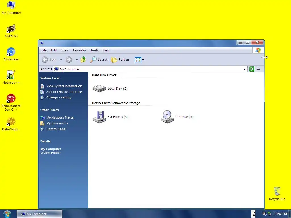Image resolution: width=291 pixels, height=218 pixels.
Task: Click the keyboard tray icon
Action: 254,214
